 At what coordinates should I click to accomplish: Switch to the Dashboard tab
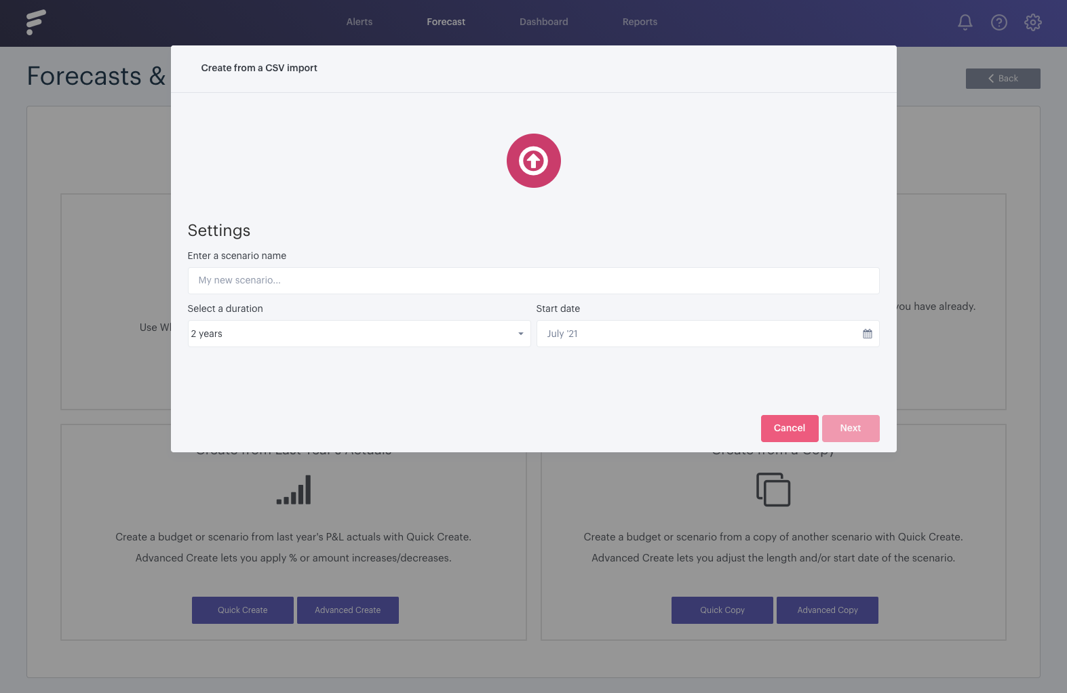[544, 22]
